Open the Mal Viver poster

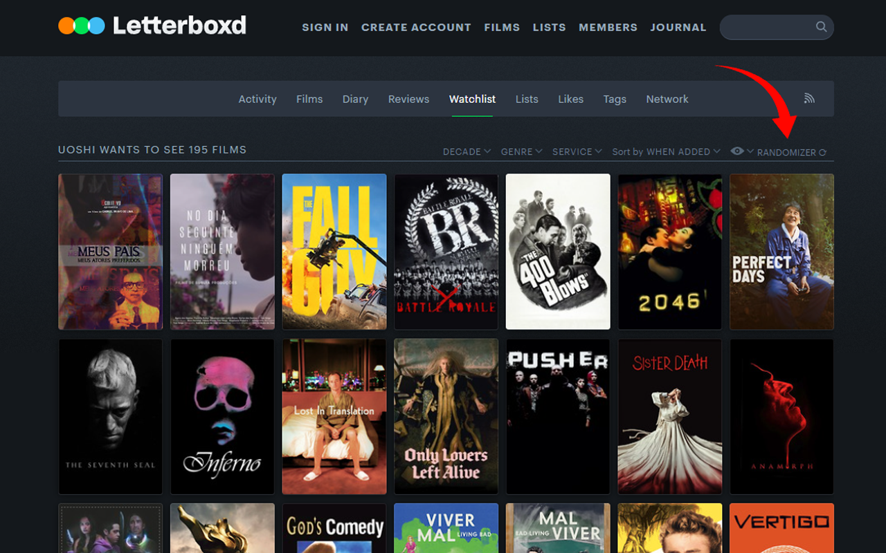click(558, 528)
